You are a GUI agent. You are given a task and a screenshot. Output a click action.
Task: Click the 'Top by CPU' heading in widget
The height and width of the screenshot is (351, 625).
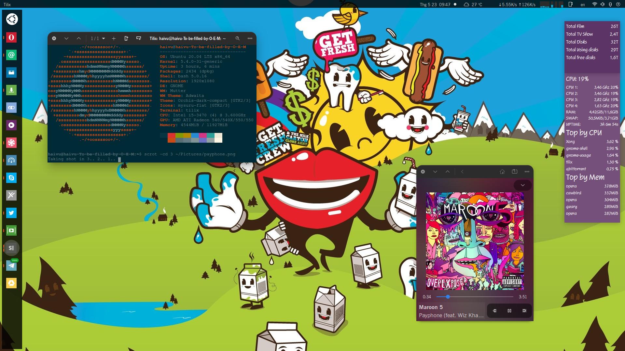584,133
